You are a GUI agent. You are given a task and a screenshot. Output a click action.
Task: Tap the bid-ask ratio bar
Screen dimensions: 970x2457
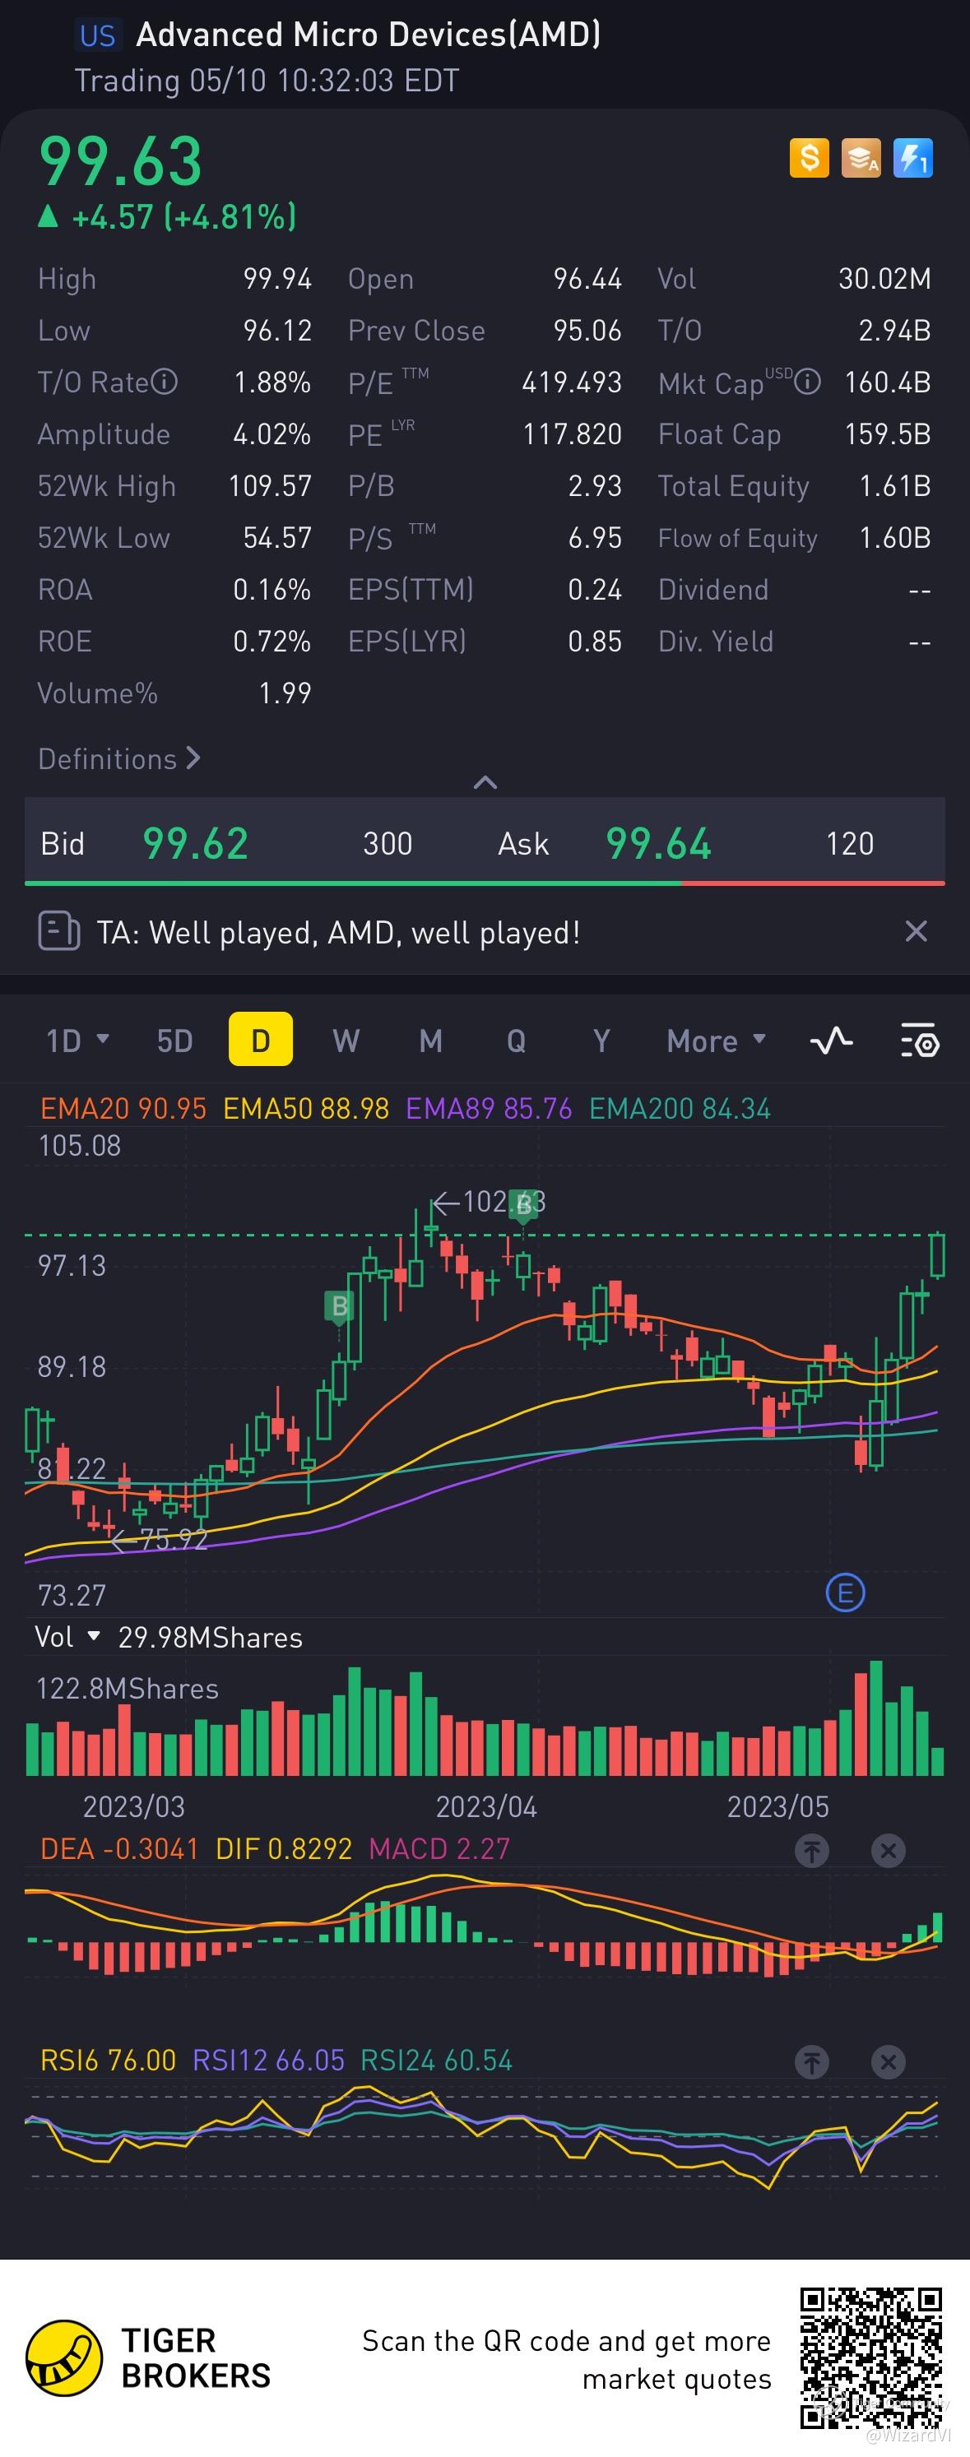click(485, 883)
